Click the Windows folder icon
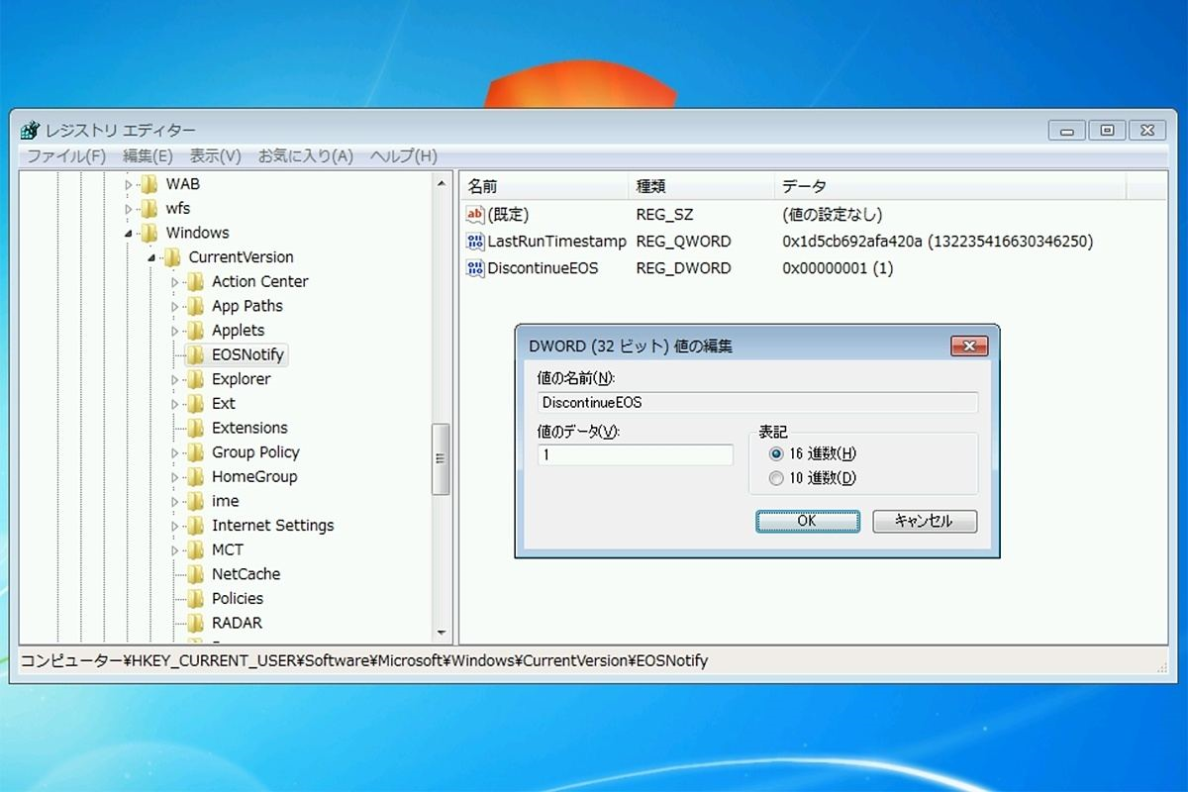The height and width of the screenshot is (792, 1188). (149, 233)
